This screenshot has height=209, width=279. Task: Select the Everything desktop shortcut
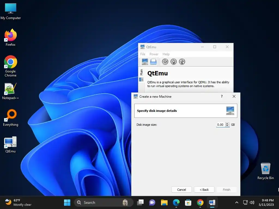pyautogui.click(x=11, y=118)
